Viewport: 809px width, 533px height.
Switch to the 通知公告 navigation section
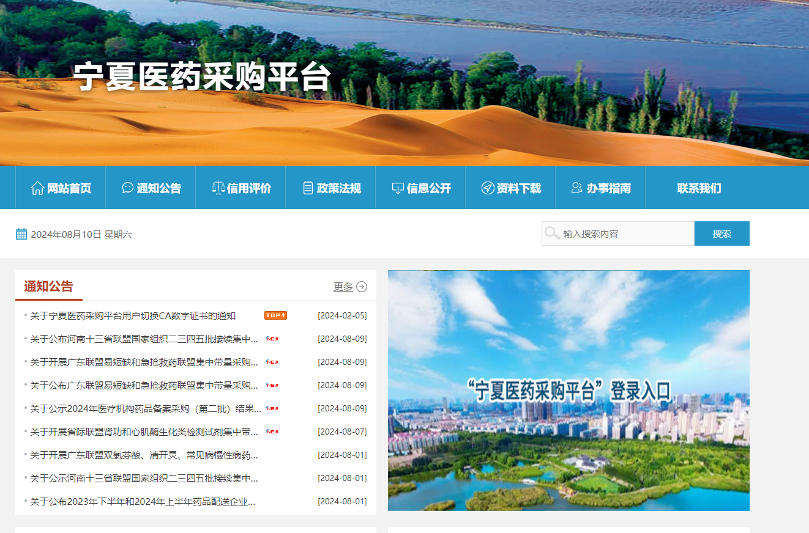tap(158, 188)
